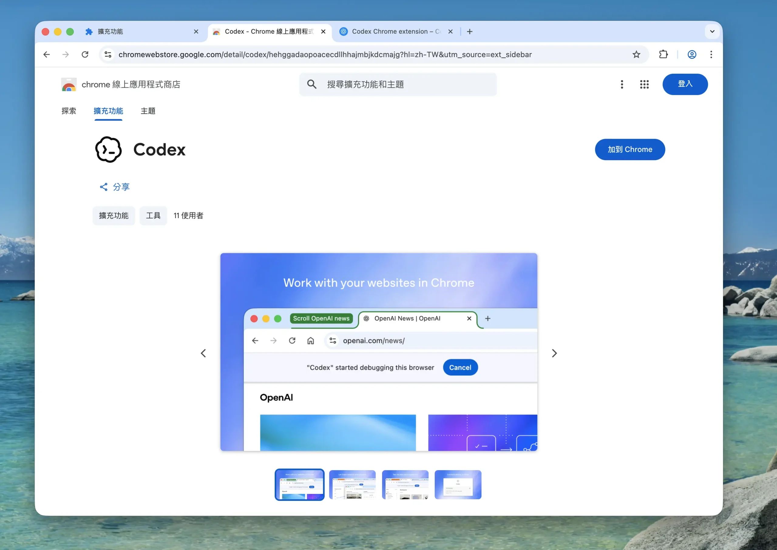Viewport: 777px width, 550px height.
Task: Select the second screenshot thumbnail
Action: click(x=352, y=485)
